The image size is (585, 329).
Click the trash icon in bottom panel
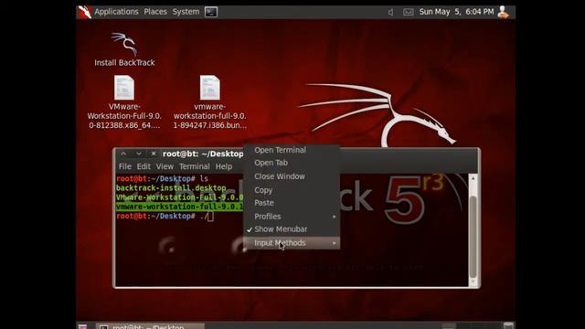508,325
